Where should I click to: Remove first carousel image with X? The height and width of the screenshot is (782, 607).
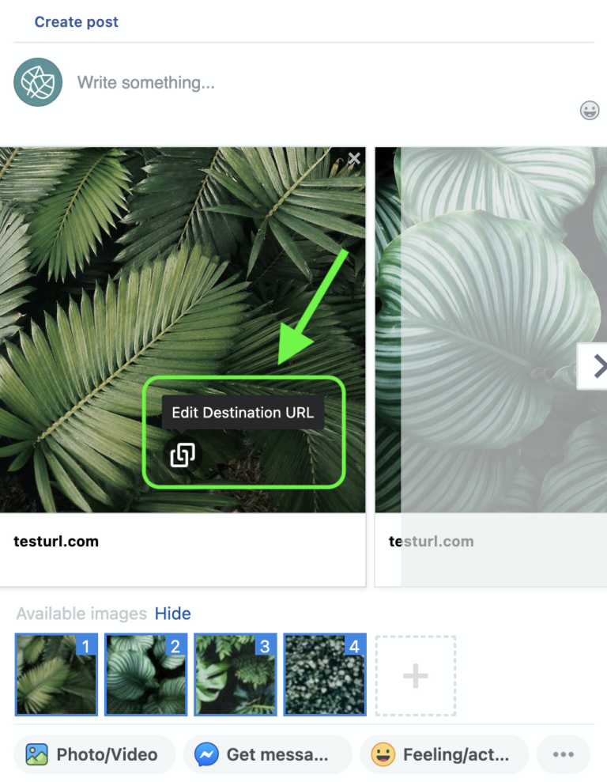click(354, 159)
